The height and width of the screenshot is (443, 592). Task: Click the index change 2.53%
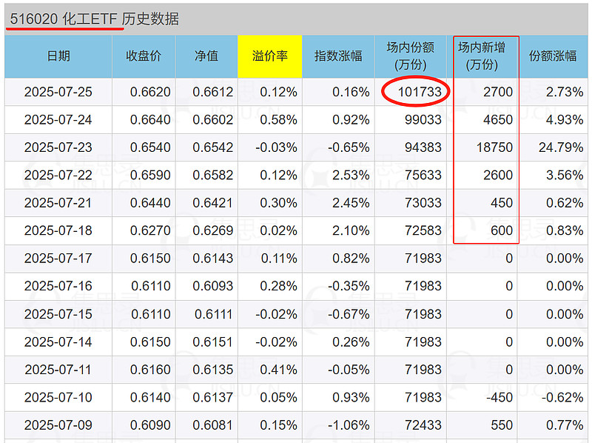coord(351,175)
